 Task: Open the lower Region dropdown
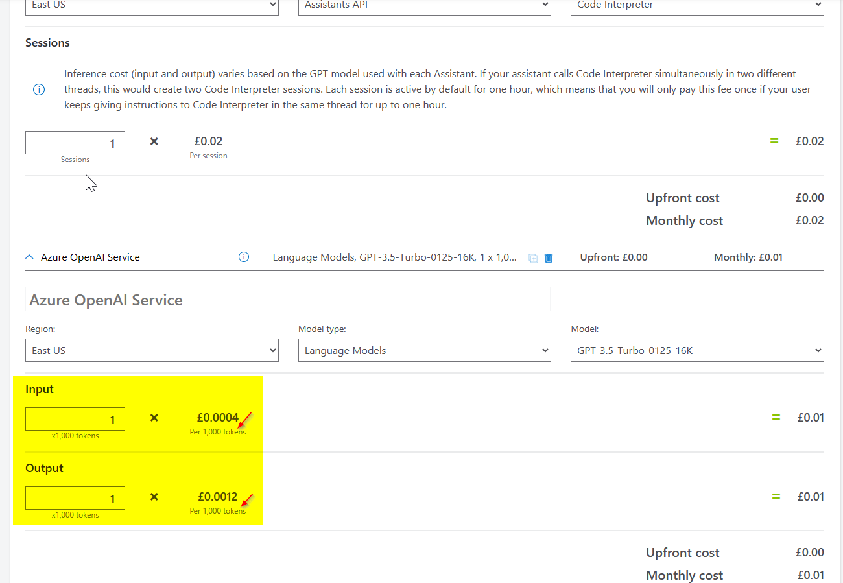152,350
